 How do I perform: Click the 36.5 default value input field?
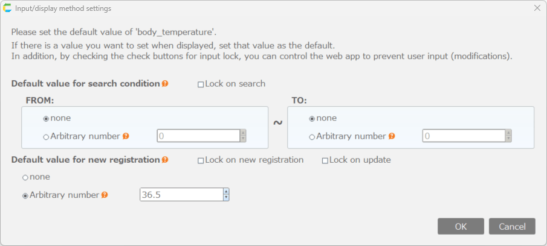(181, 195)
